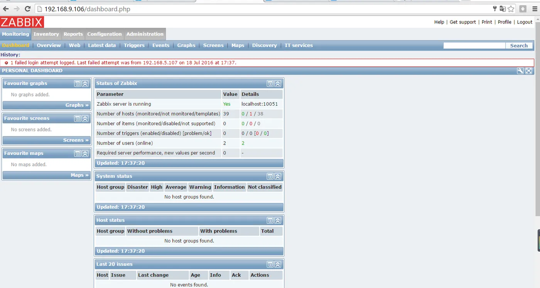The image size is (540, 288).
Task: Click the Logout link
Action: [x=525, y=22]
